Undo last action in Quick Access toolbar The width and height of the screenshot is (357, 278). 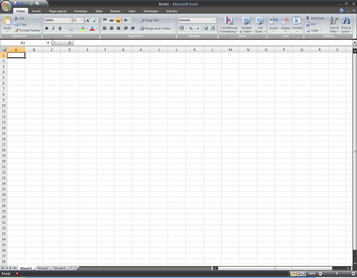(x=22, y=3)
